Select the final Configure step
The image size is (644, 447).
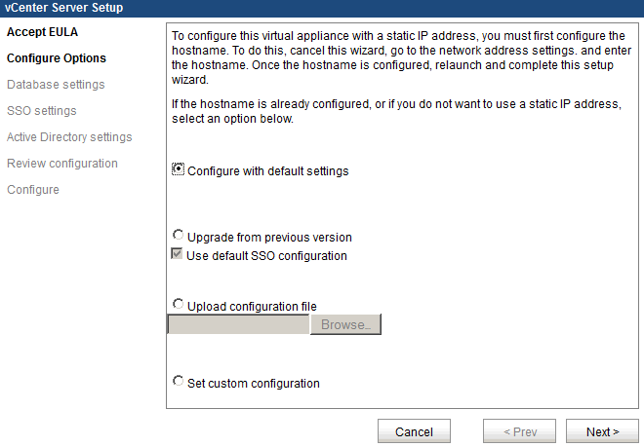32,190
